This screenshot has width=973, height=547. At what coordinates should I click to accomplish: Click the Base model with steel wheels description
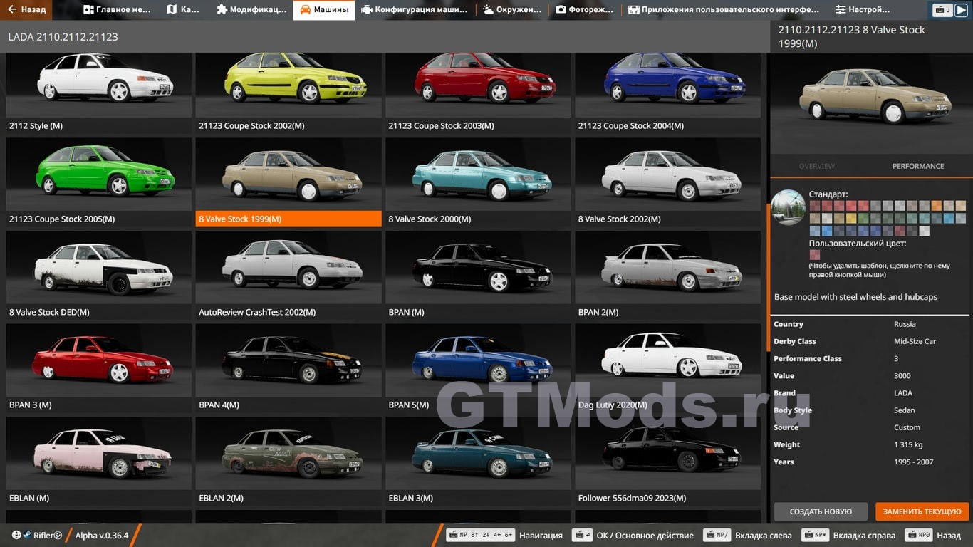(x=855, y=297)
